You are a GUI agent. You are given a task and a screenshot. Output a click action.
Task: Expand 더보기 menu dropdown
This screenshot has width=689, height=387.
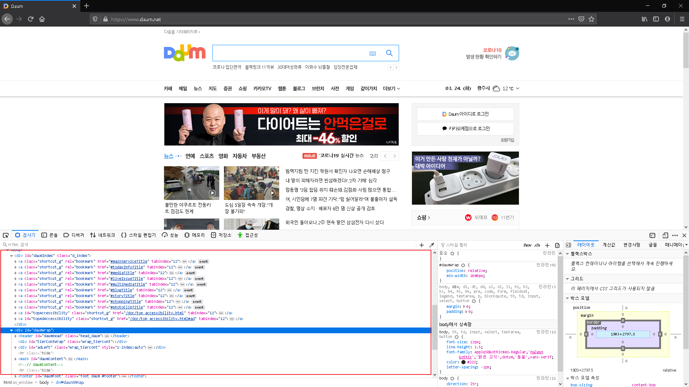391,89
